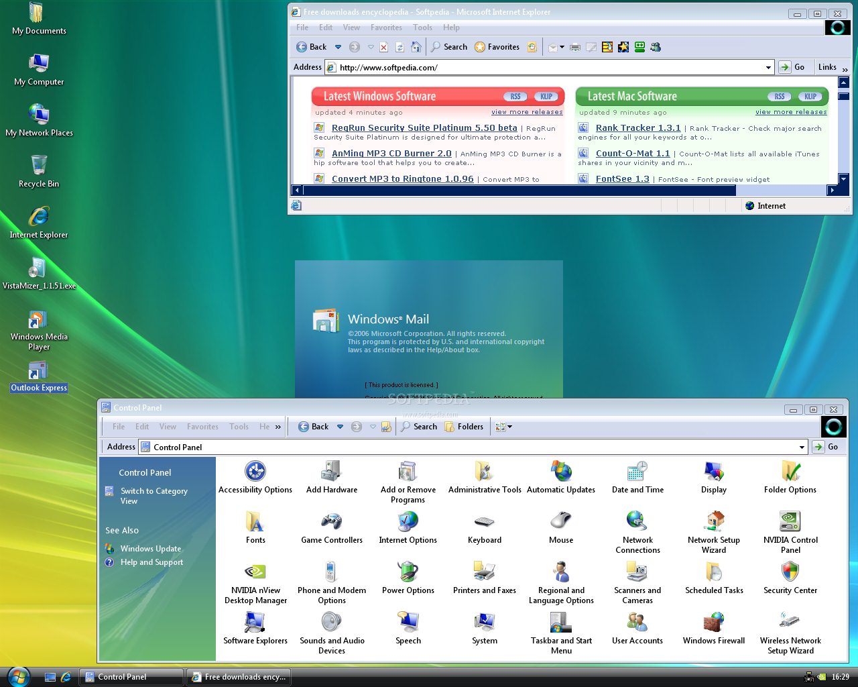858x687 pixels.
Task: Open Folder Options
Action: tap(790, 478)
